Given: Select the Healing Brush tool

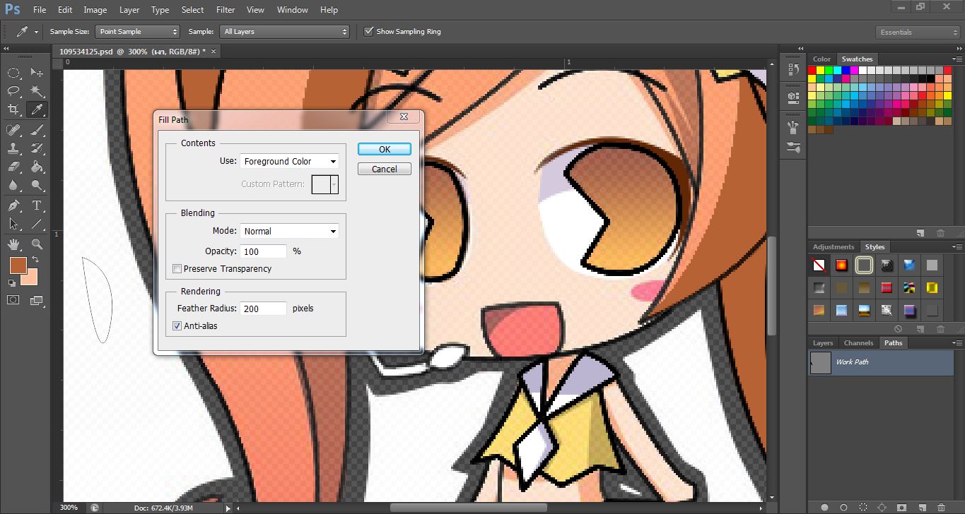Looking at the screenshot, I should click(13, 130).
